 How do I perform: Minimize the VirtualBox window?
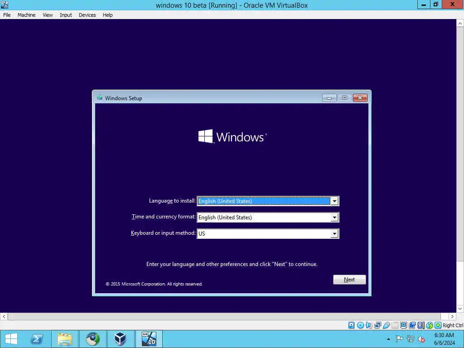click(424, 5)
